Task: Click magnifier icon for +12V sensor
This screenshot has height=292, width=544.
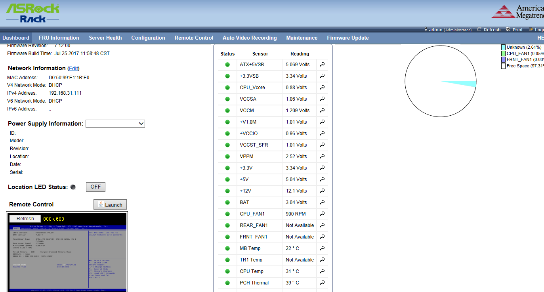Action: pyautogui.click(x=322, y=191)
